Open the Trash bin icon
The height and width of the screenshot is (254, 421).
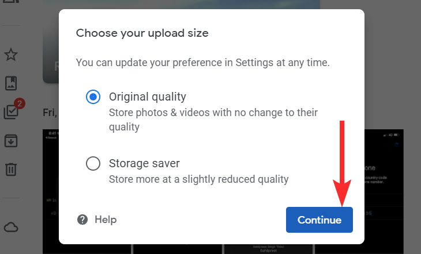(x=11, y=169)
